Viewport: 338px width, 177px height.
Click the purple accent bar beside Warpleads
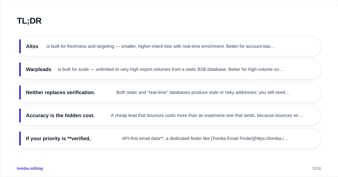tap(20, 69)
